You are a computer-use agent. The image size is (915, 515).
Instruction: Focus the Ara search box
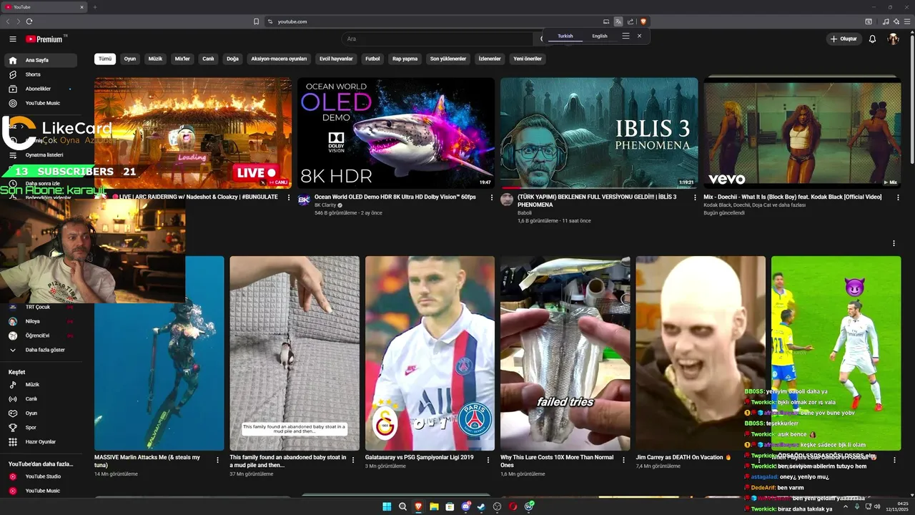(437, 39)
